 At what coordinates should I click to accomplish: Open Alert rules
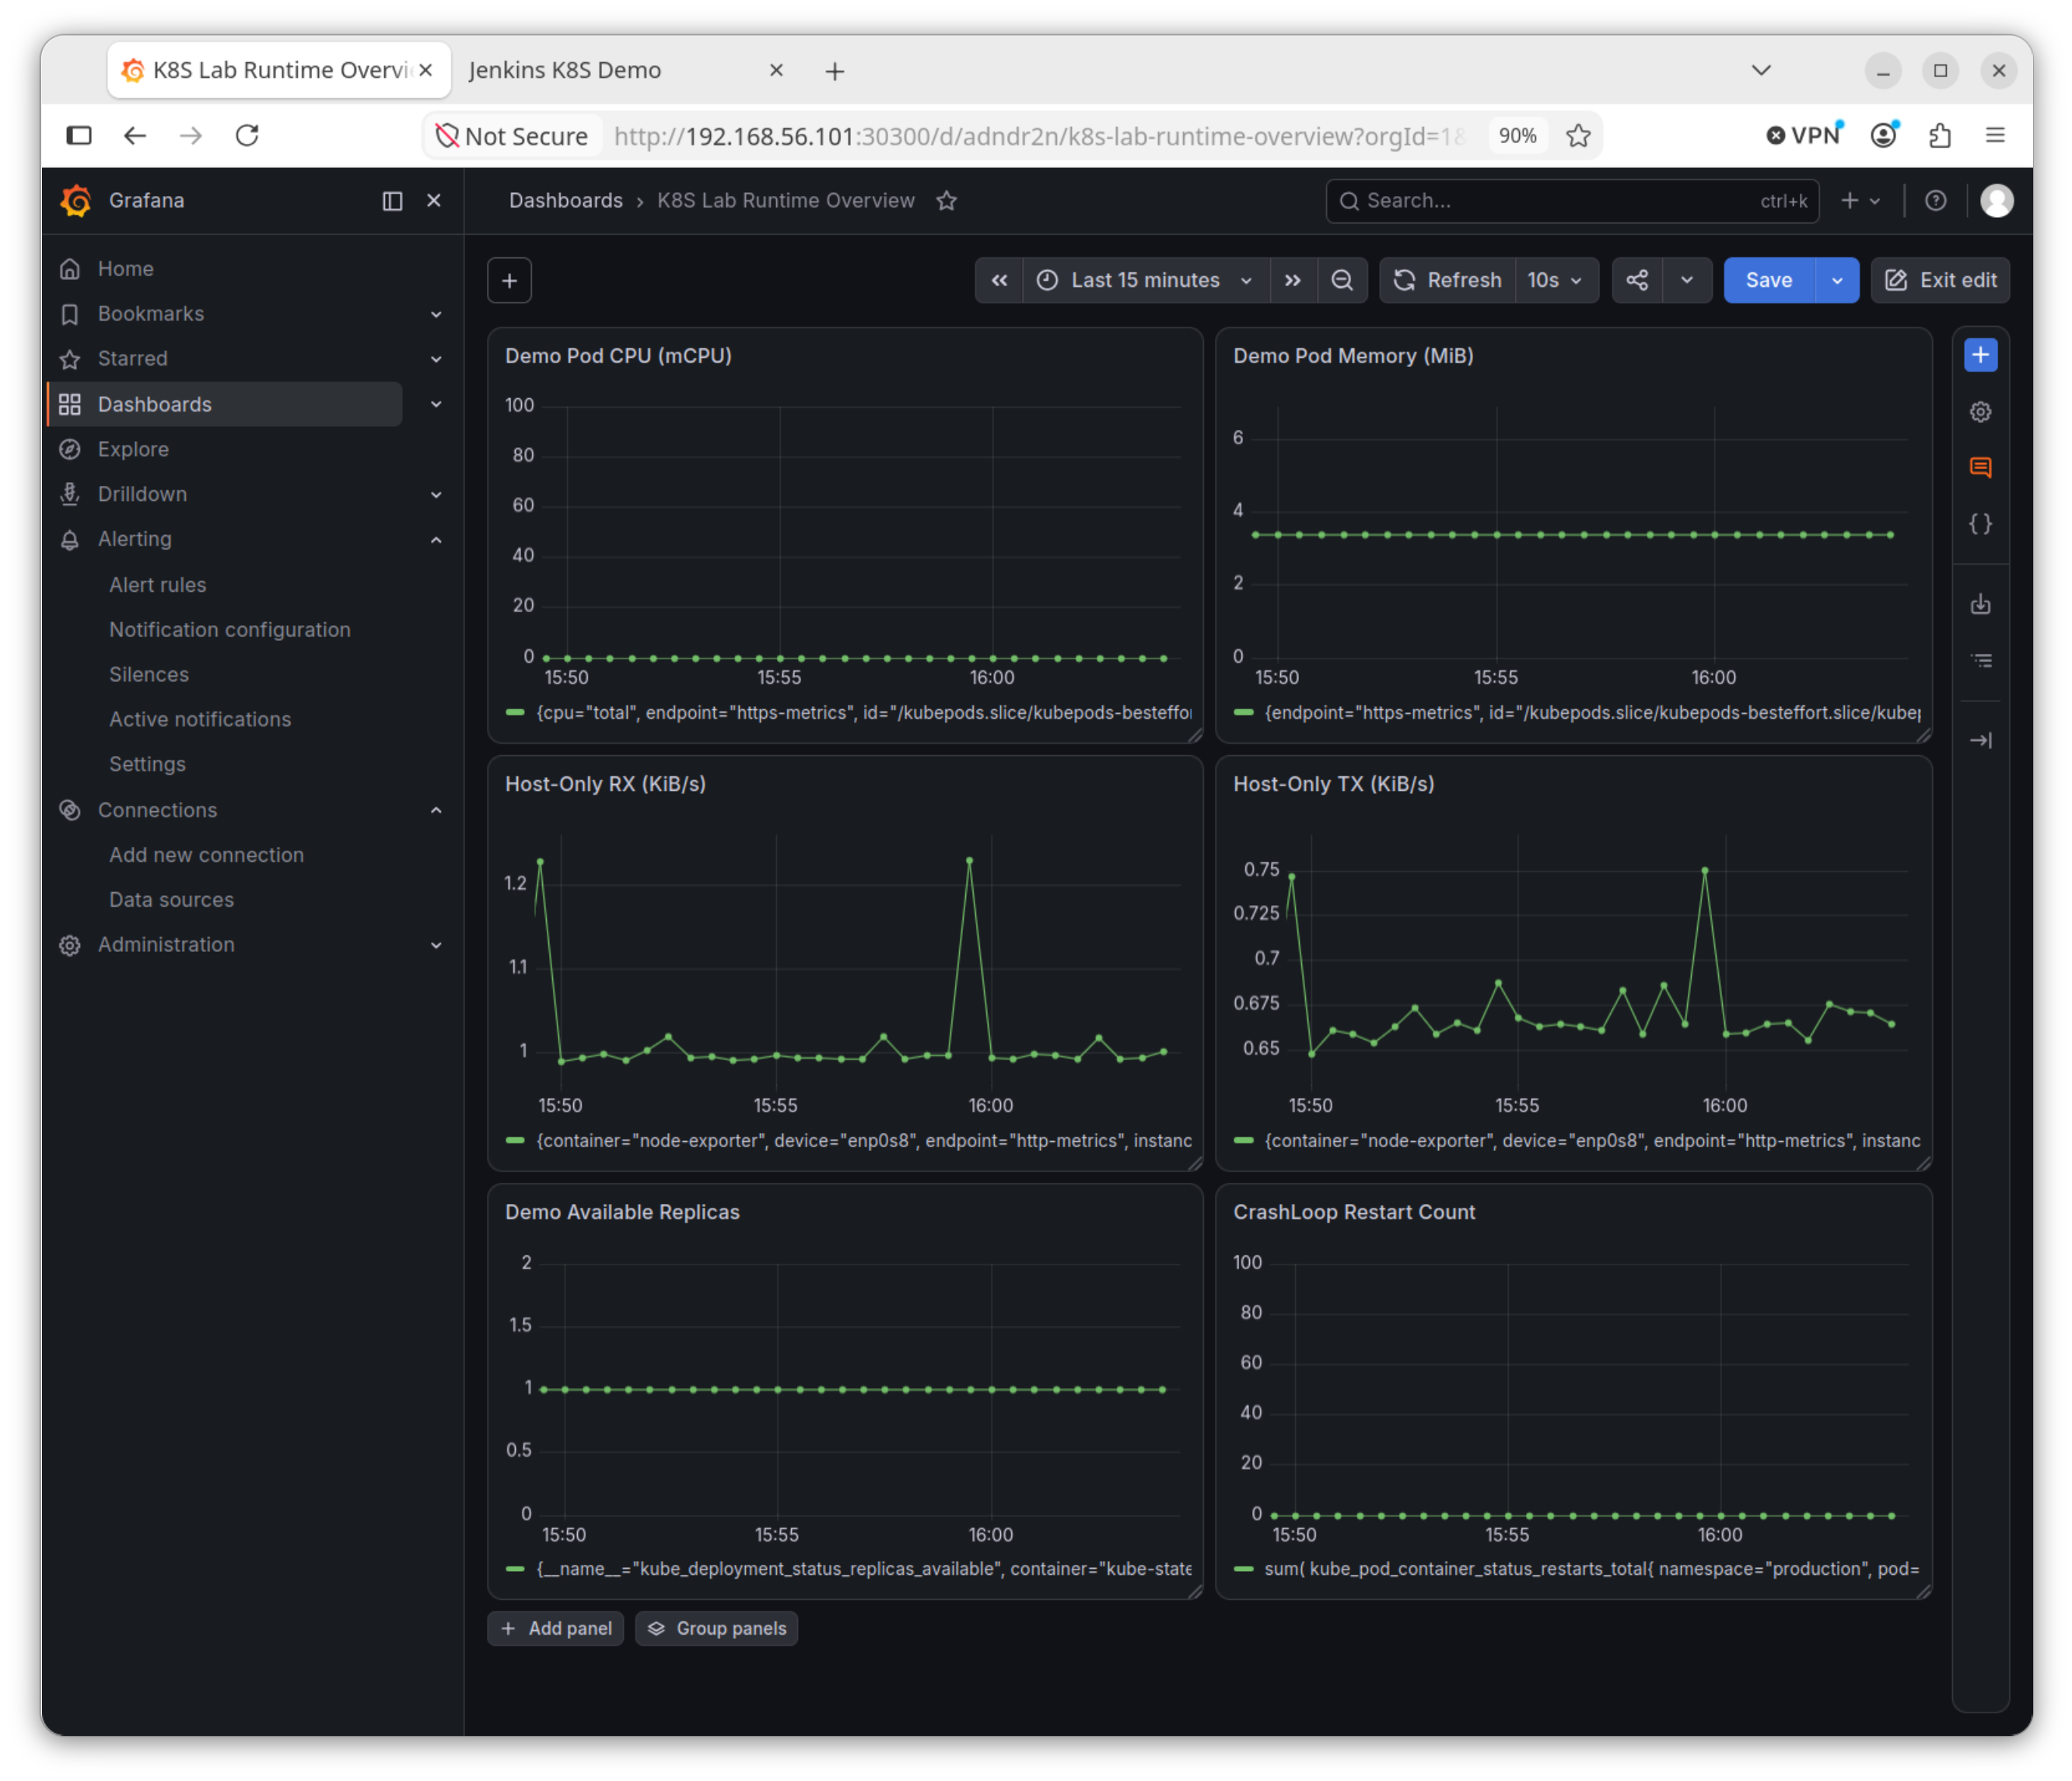158,585
